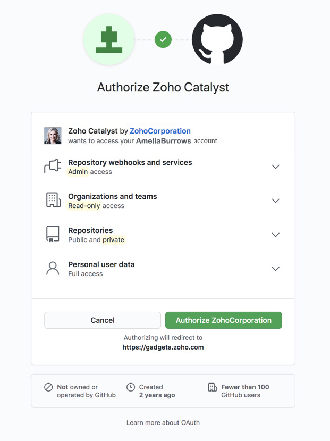Click the Cancel button
The height and width of the screenshot is (441, 330).
pyautogui.click(x=102, y=320)
